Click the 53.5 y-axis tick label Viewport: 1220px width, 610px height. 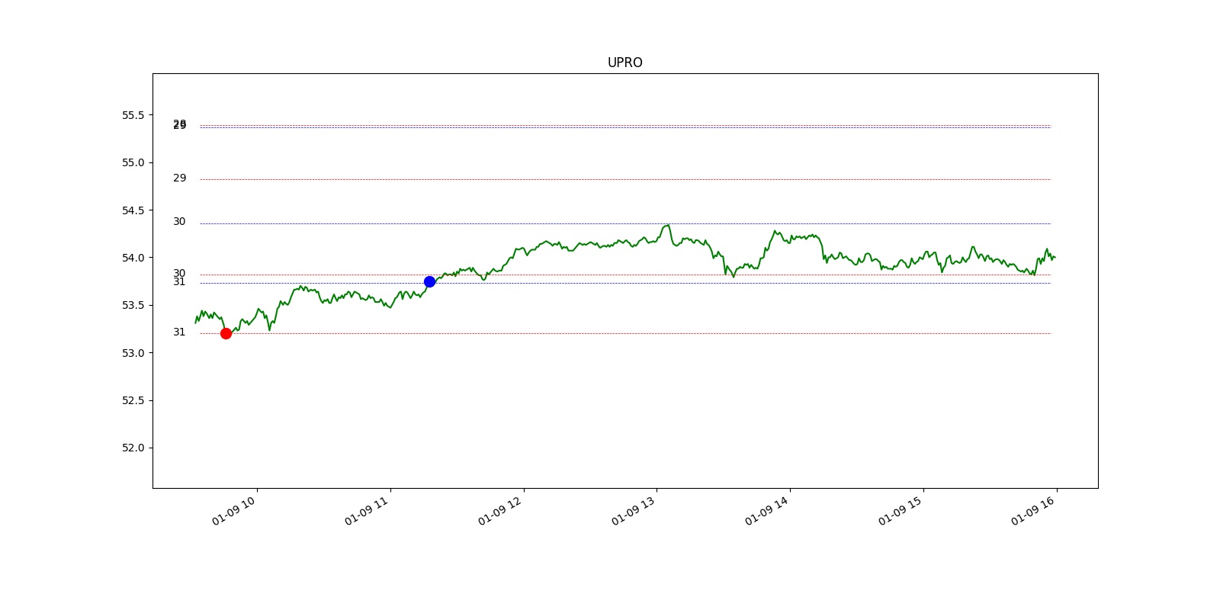coord(133,305)
